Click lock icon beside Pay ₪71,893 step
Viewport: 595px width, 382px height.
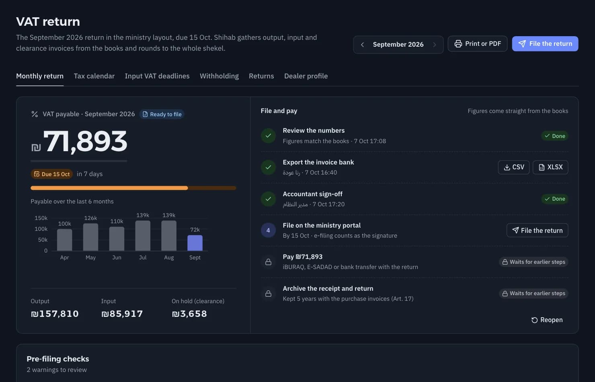pos(268,262)
